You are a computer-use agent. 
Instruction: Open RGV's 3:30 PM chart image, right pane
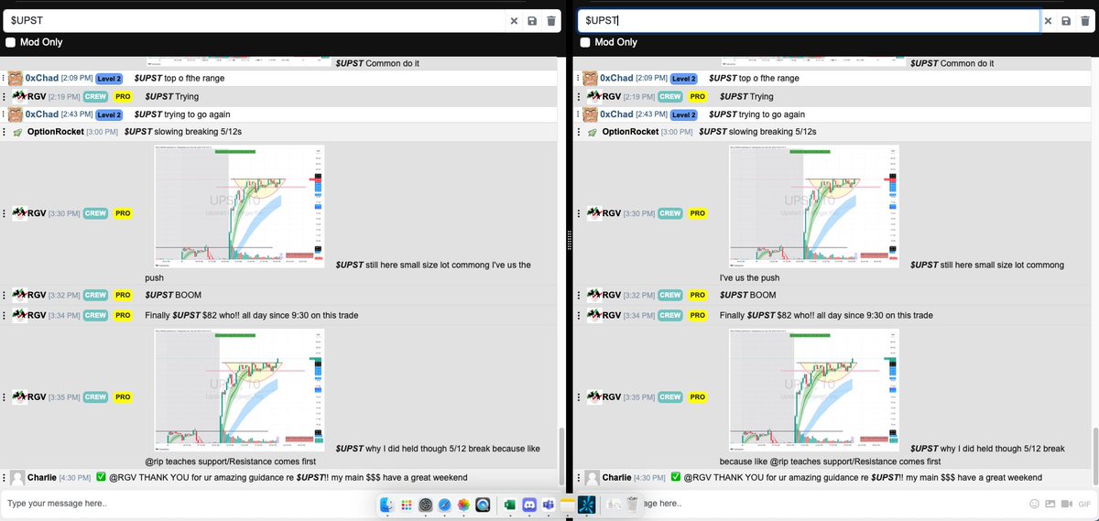tap(814, 206)
